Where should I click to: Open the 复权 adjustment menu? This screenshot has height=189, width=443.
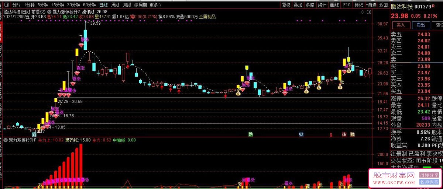[x=286, y=5]
